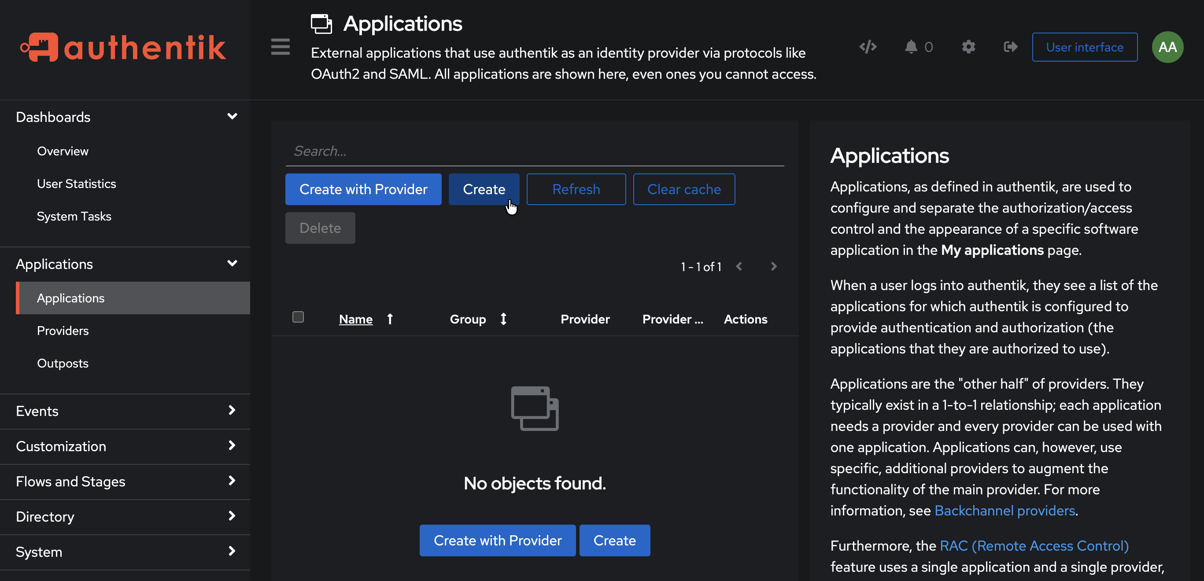Sort the table by the Name arrow
1204x581 pixels.
coord(390,319)
